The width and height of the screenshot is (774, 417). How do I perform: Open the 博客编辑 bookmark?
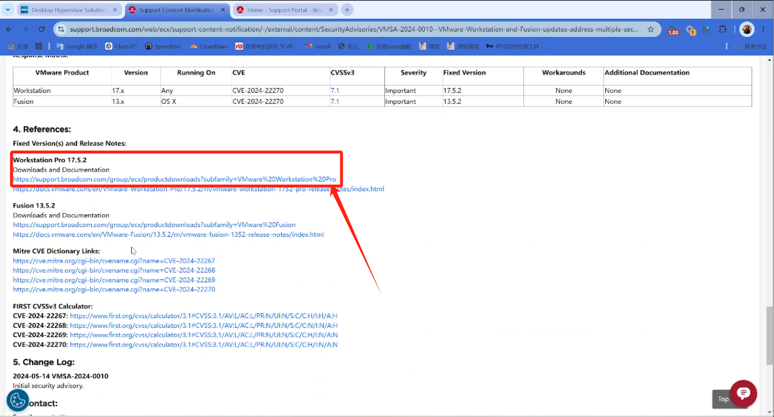[x=463, y=46]
